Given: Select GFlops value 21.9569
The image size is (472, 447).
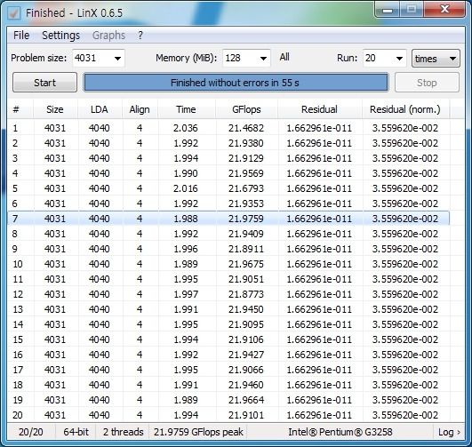Looking at the screenshot, I should click(246, 173).
